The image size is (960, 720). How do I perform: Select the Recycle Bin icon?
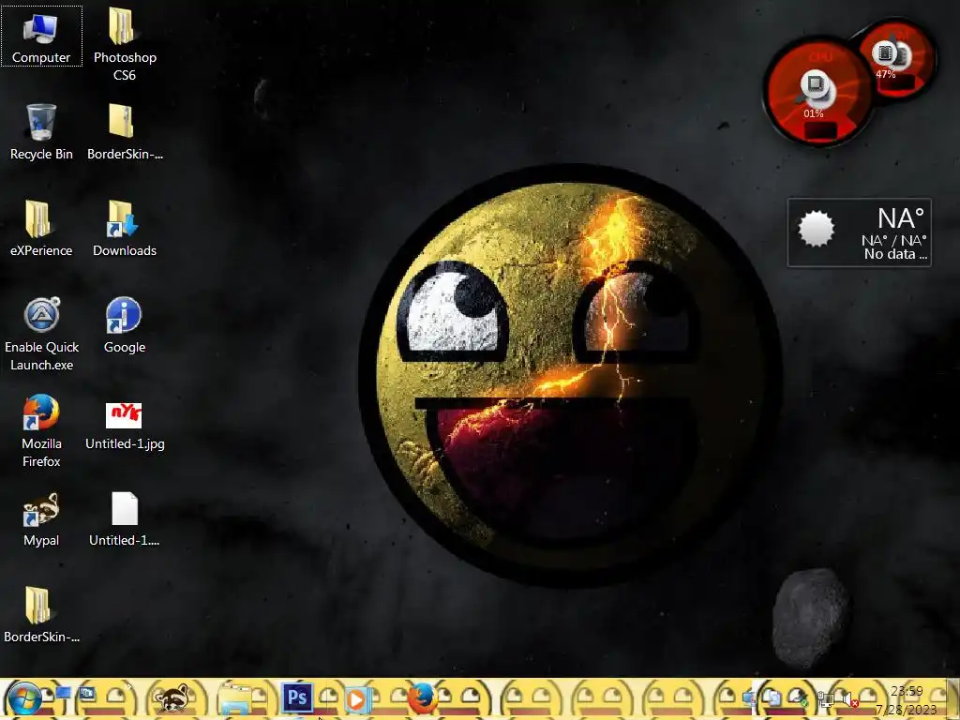tap(41, 132)
